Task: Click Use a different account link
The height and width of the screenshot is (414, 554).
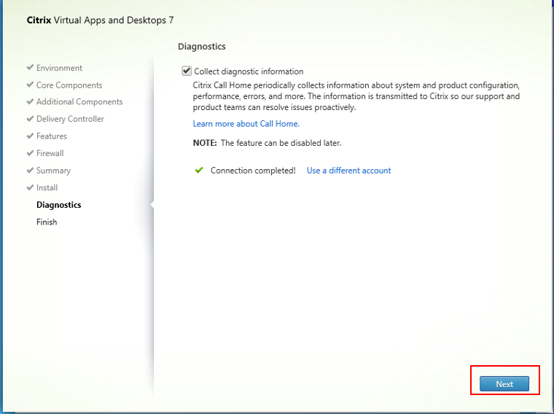Action: pos(348,171)
